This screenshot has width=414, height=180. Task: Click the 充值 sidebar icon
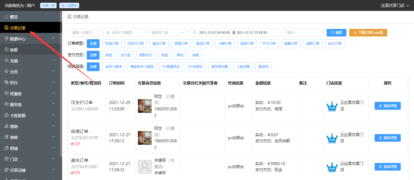(x=6, y=61)
